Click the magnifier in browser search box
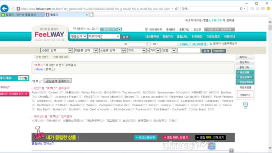 [x=241, y=8]
